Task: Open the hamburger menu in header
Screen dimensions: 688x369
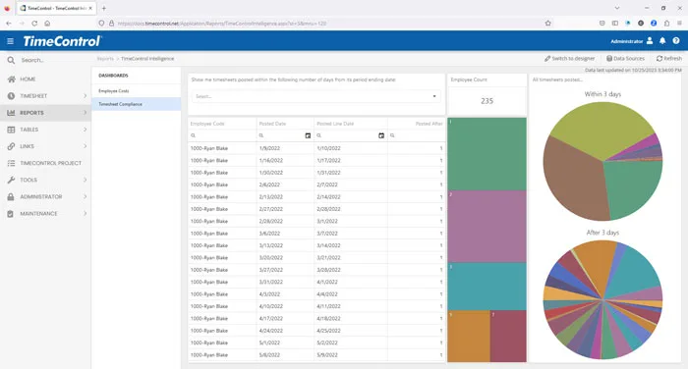Action: click(11, 41)
